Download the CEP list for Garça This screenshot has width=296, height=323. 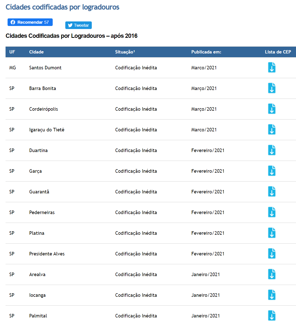[x=272, y=171]
